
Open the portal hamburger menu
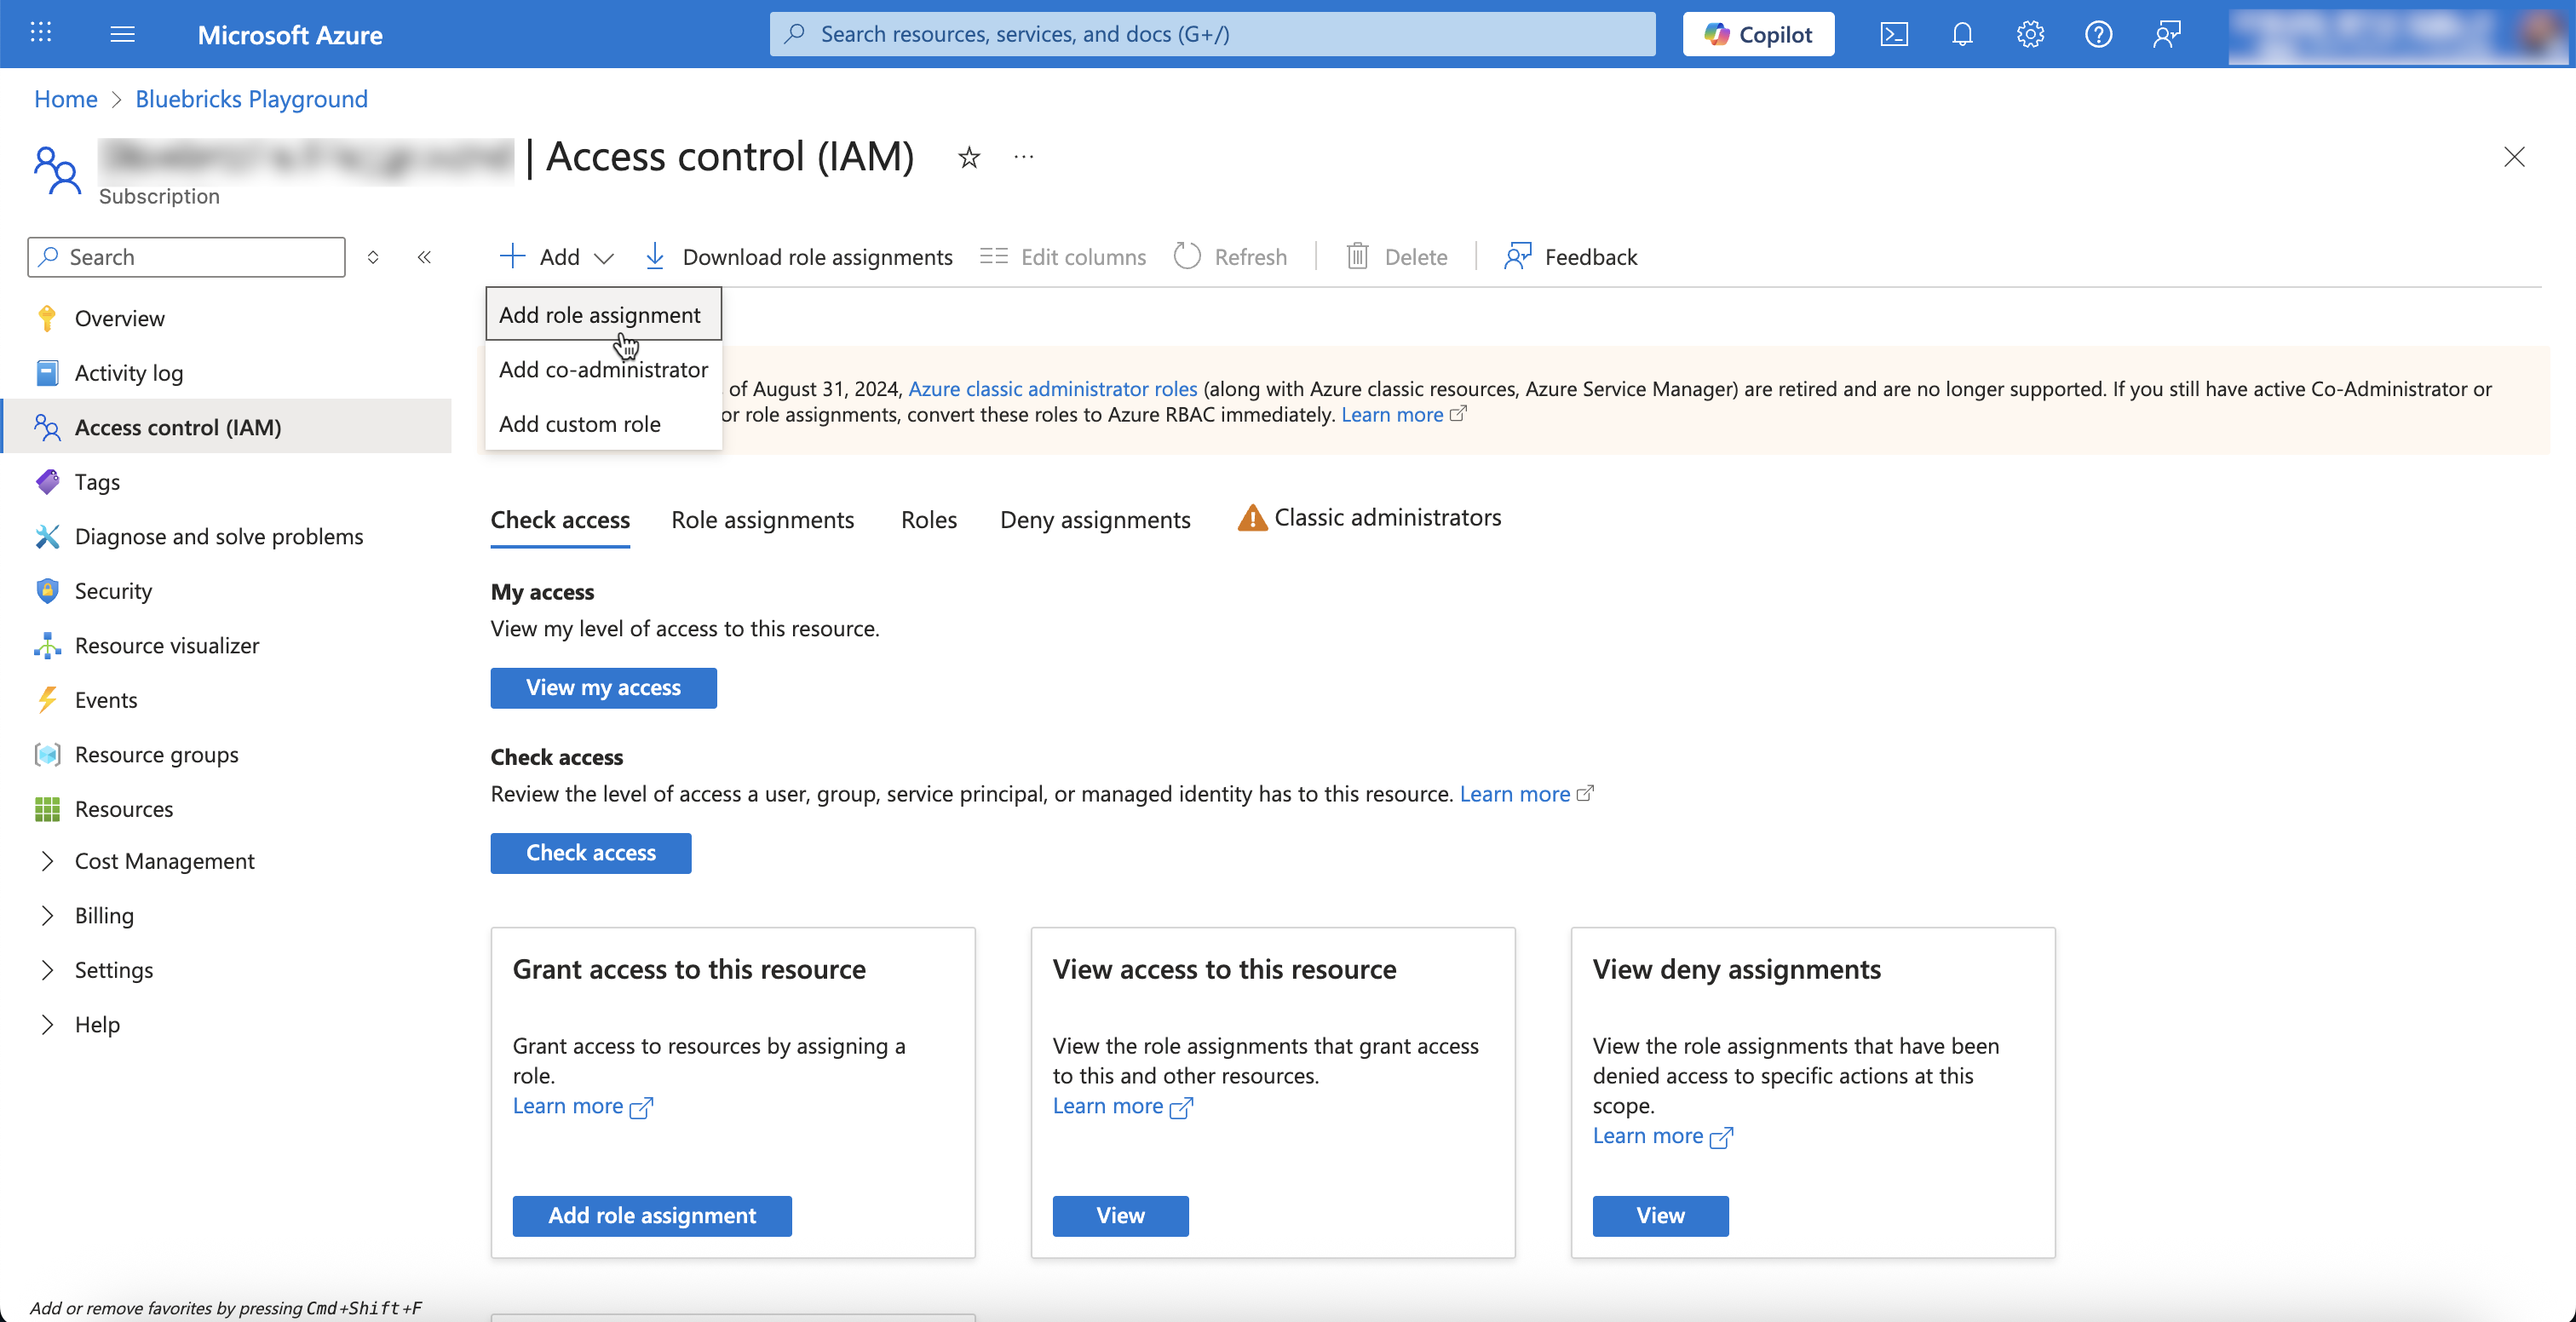tap(122, 34)
